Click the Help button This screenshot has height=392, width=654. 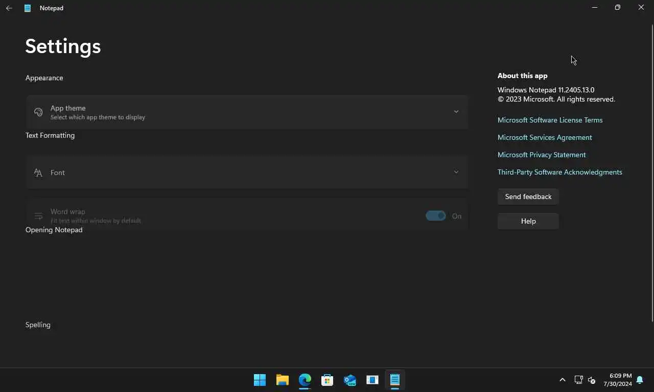528,221
